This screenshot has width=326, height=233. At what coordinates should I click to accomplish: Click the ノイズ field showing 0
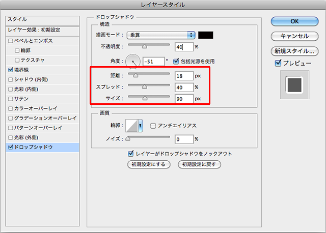(184, 139)
